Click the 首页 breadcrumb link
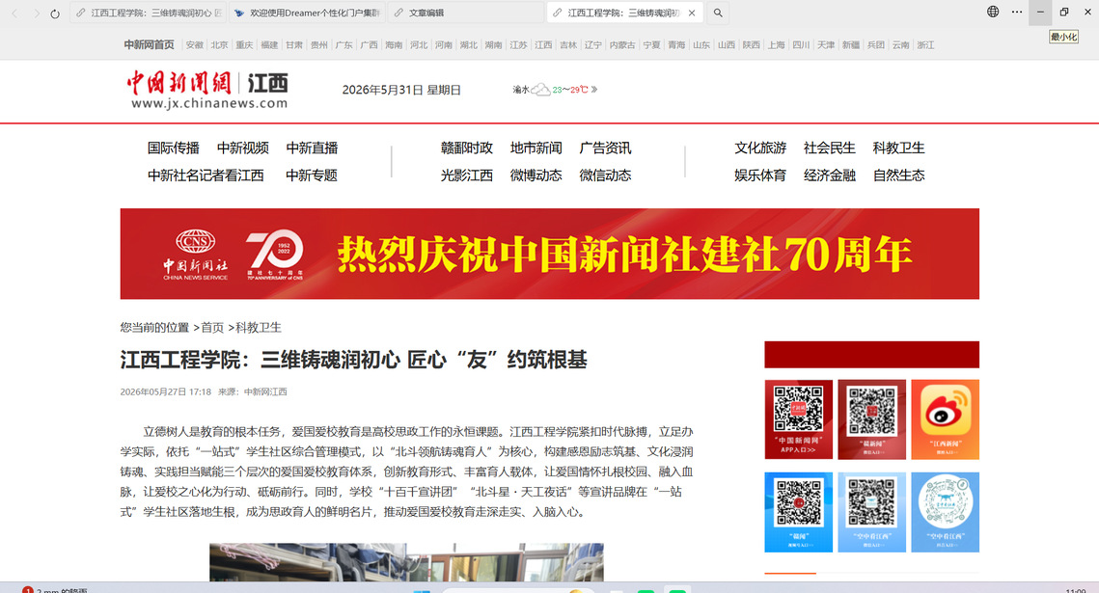 [x=212, y=328]
